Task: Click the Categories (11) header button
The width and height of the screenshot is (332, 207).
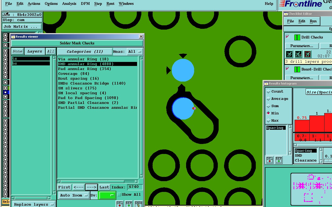Action: 85,51
